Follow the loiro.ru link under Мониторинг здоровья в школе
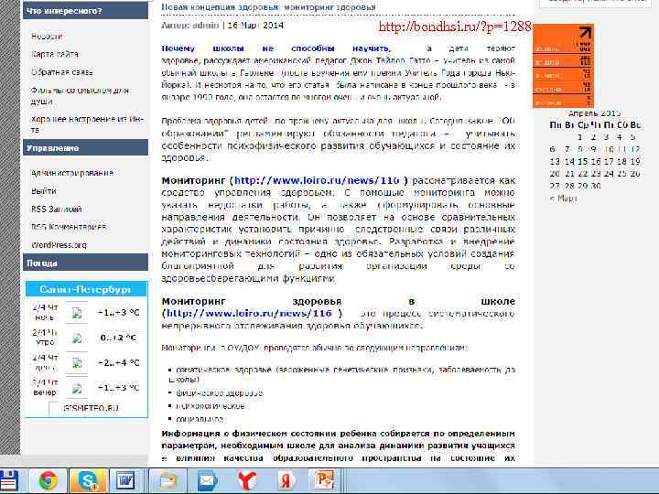Viewport: 659px width, 494px height. pyautogui.click(x=250, y=314)
